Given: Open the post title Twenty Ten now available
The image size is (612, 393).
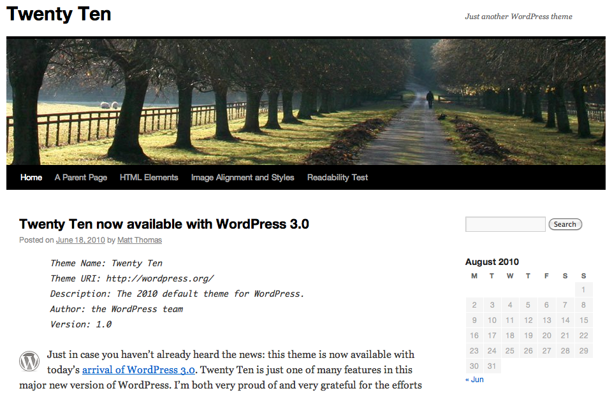Looking at the screenshot, I should (164, 224).
